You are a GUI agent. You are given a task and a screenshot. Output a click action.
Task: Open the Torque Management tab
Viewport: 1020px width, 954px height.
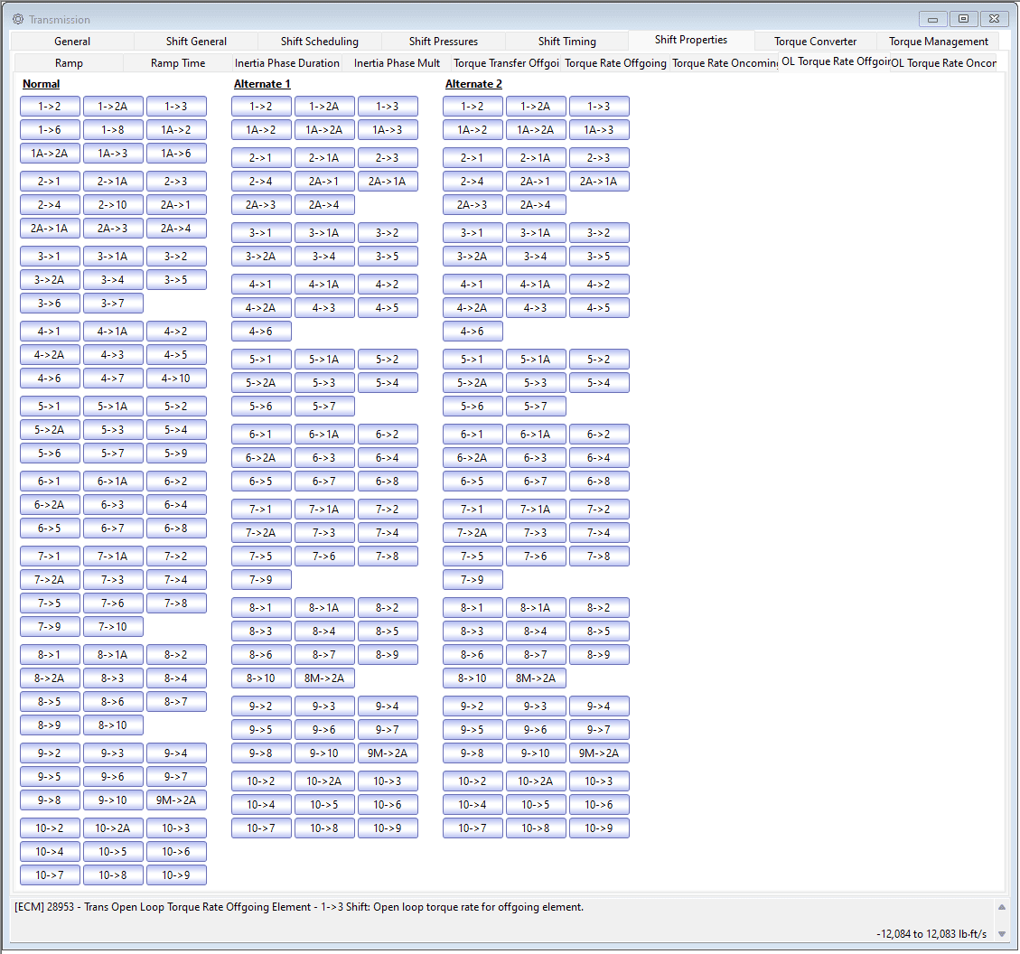tap(938, 41)
